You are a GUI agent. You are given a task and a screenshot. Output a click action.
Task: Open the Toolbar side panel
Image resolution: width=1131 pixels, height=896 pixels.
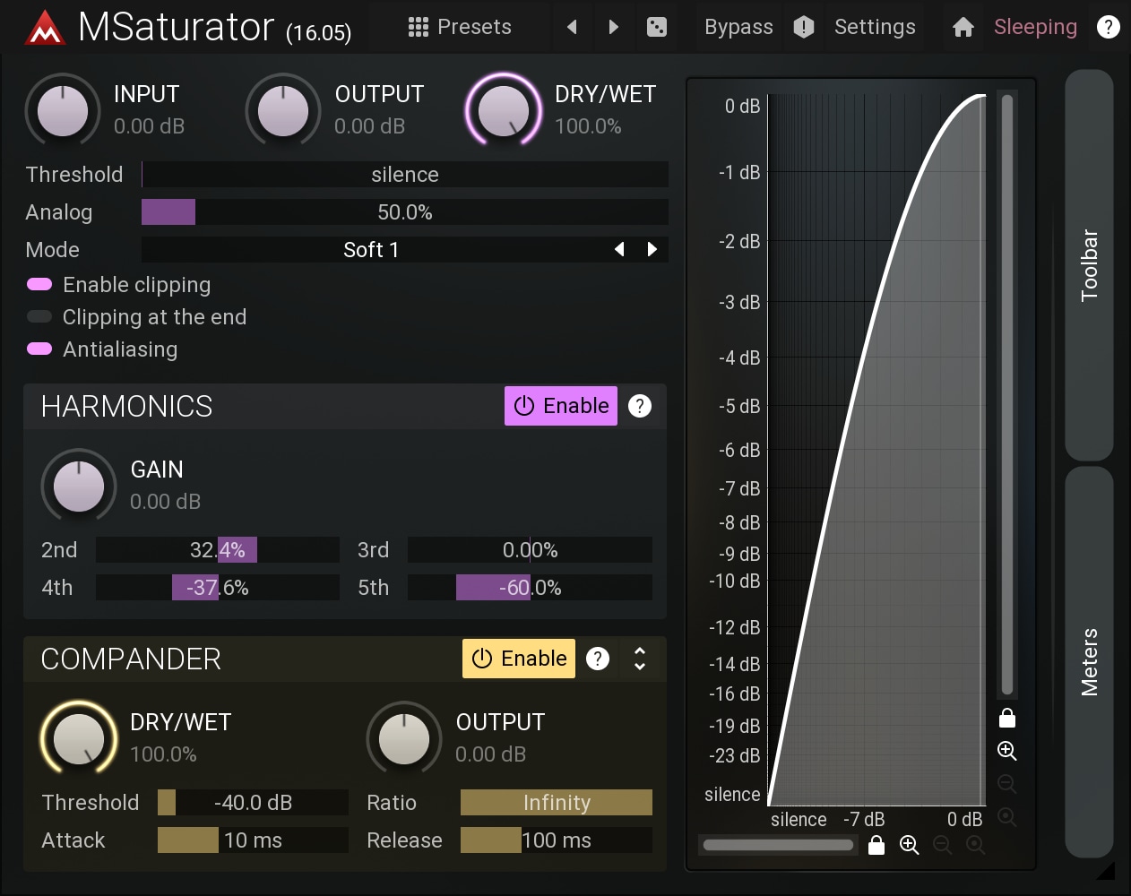[x=1089, y=265]
